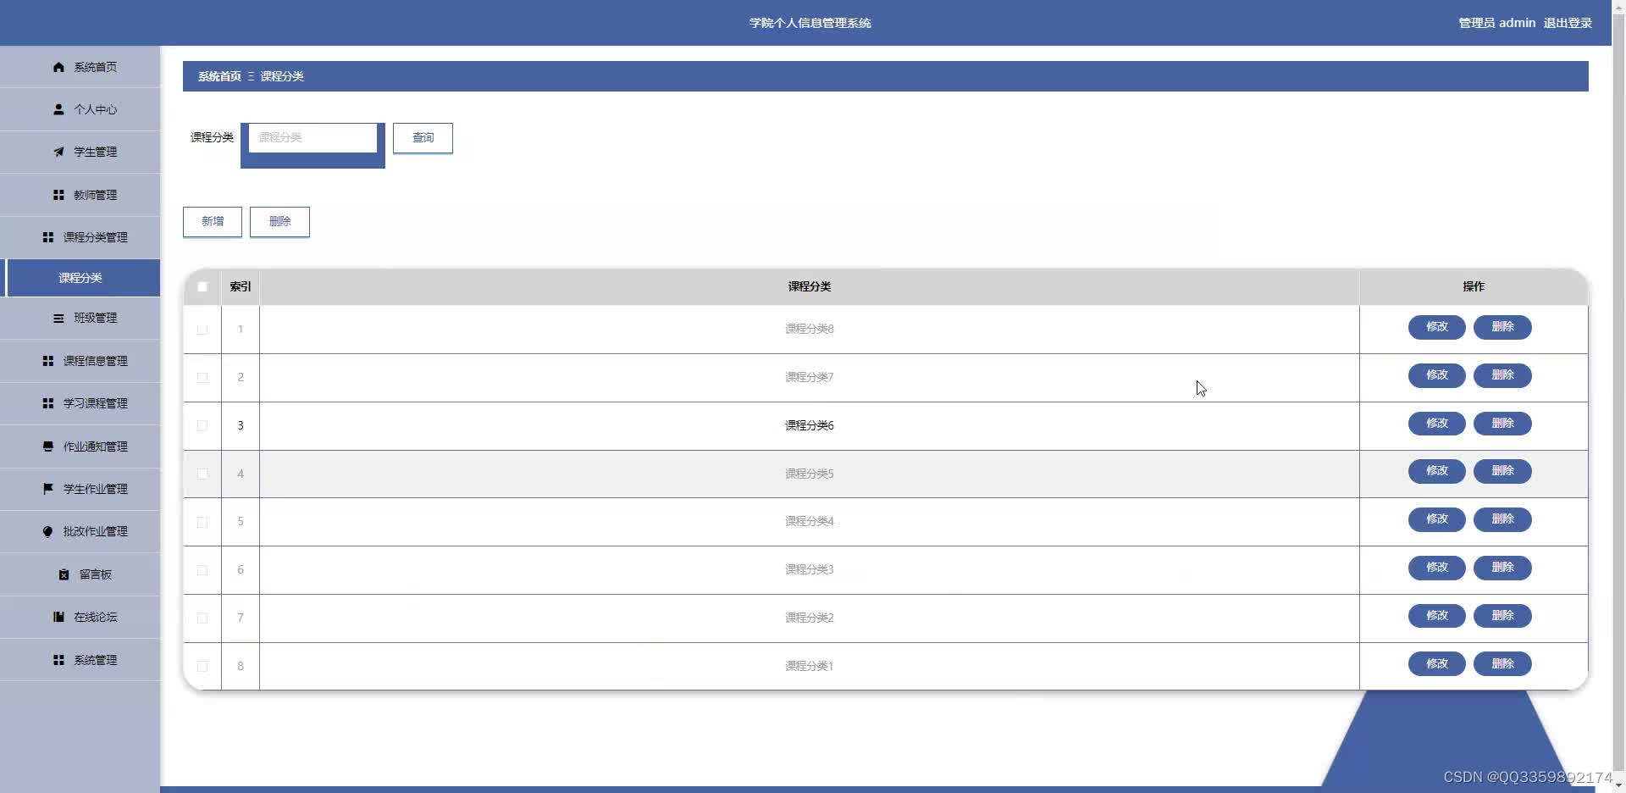The height and width of the screenshot is (793, 1626).
Task: Click the 课程分类 column header
Action: 809,286
